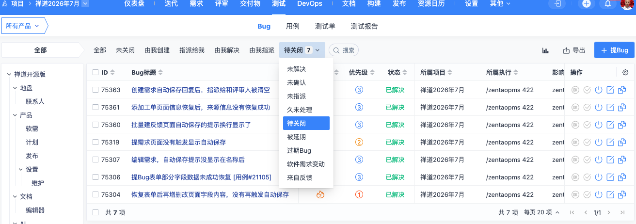Close bug 75363 using the power icon
The image size is (636, 224).
tap(598, 90)
